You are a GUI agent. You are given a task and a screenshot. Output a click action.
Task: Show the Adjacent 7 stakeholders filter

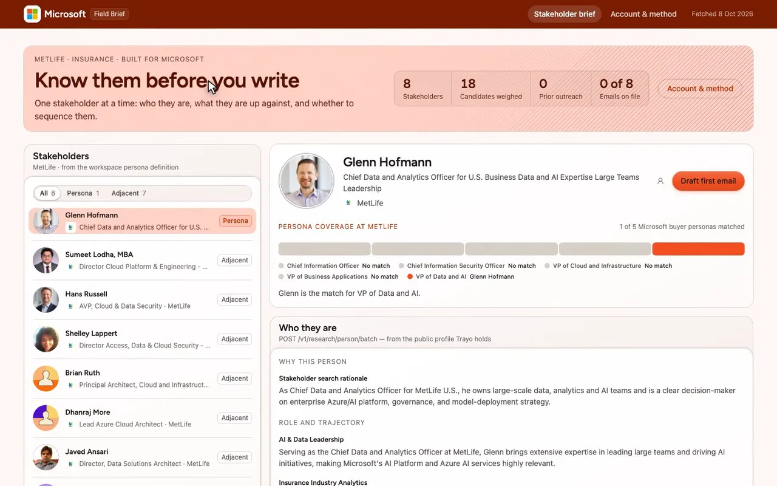[x=129, y=193]
